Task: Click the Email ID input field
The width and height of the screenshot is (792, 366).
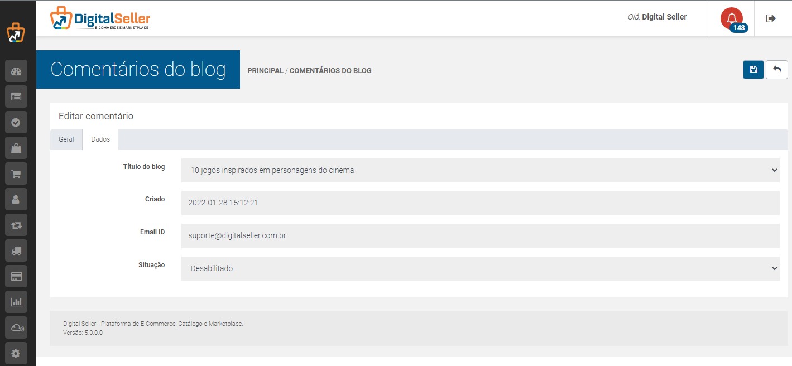Action: [x=480, y=236]
